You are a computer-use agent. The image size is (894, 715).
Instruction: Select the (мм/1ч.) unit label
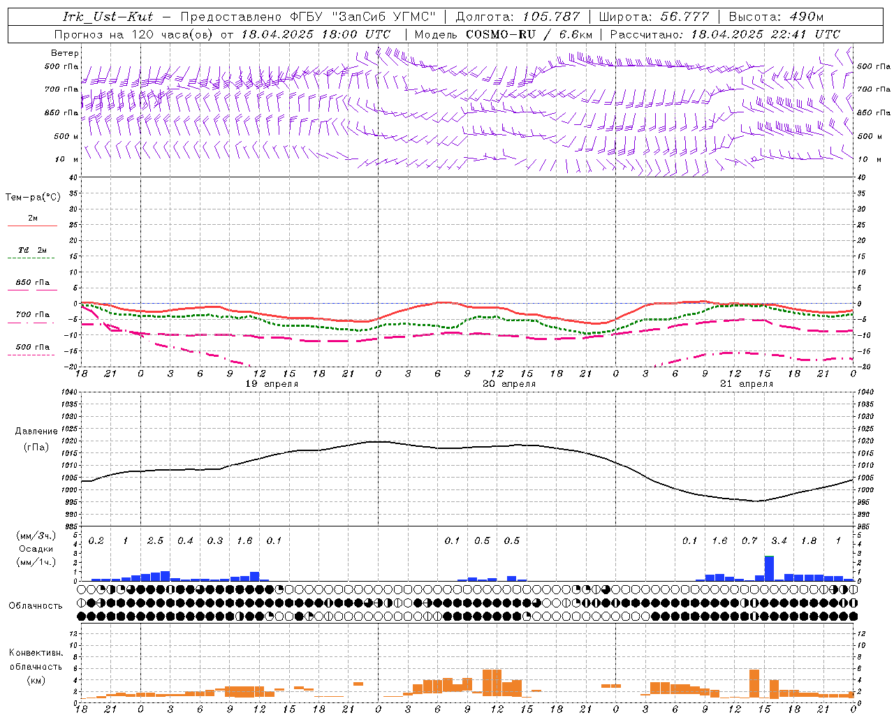[x=36, y=562]
